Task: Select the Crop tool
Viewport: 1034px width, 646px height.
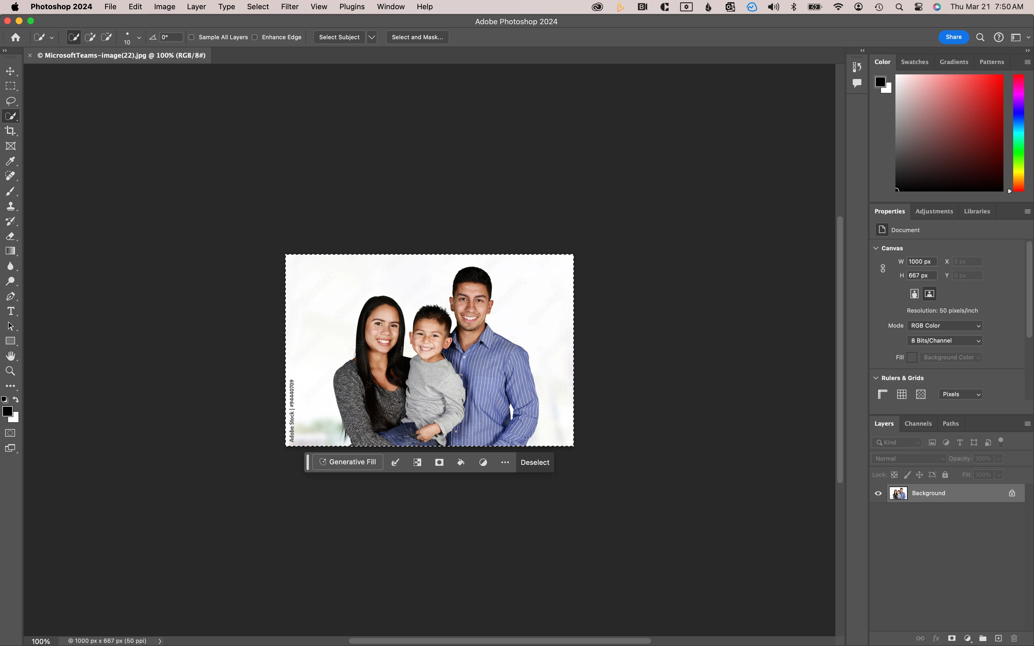Action: pos(10,131)
